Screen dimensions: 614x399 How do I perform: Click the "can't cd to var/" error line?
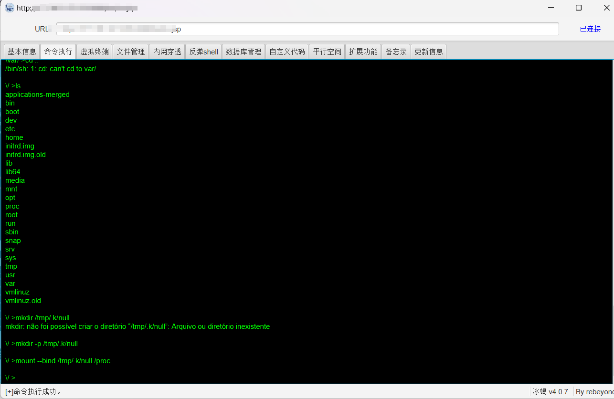(51, 69)
